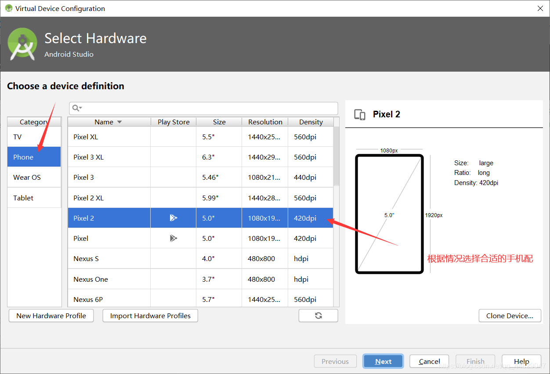Screen dimensions: 550x374
Task: Click the Android icon in the title bar
Action: pos(8,8)
